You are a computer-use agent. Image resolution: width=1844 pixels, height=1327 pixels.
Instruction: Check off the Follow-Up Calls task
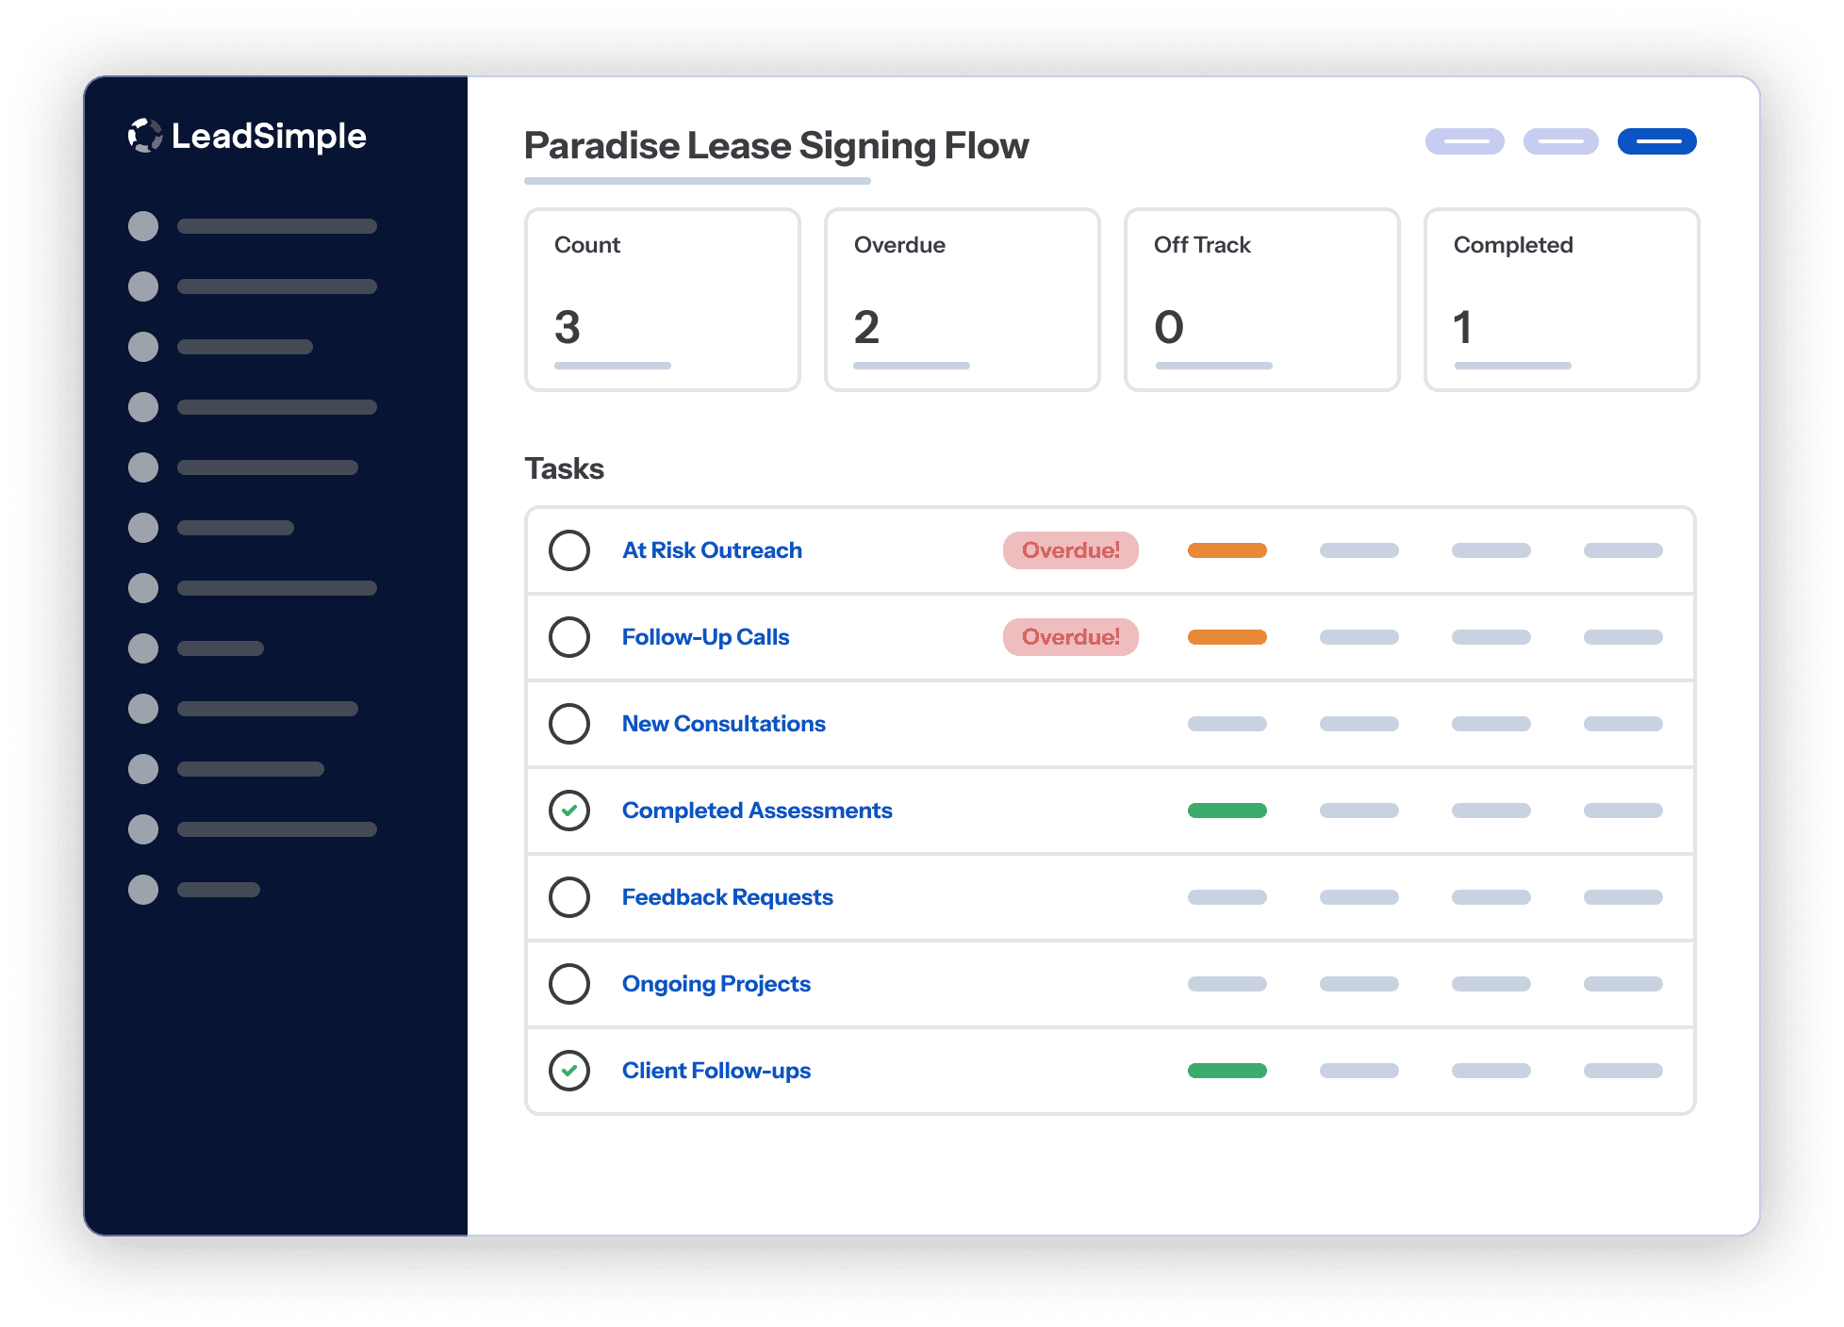pyautogui.click(x=569, y=637)
